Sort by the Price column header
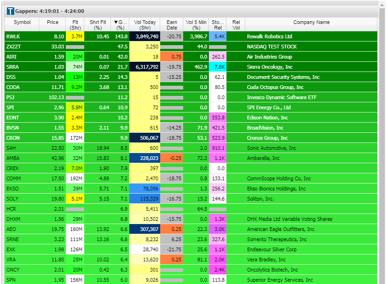Screen dimensions: 388x284 click(x=52, y=24)
